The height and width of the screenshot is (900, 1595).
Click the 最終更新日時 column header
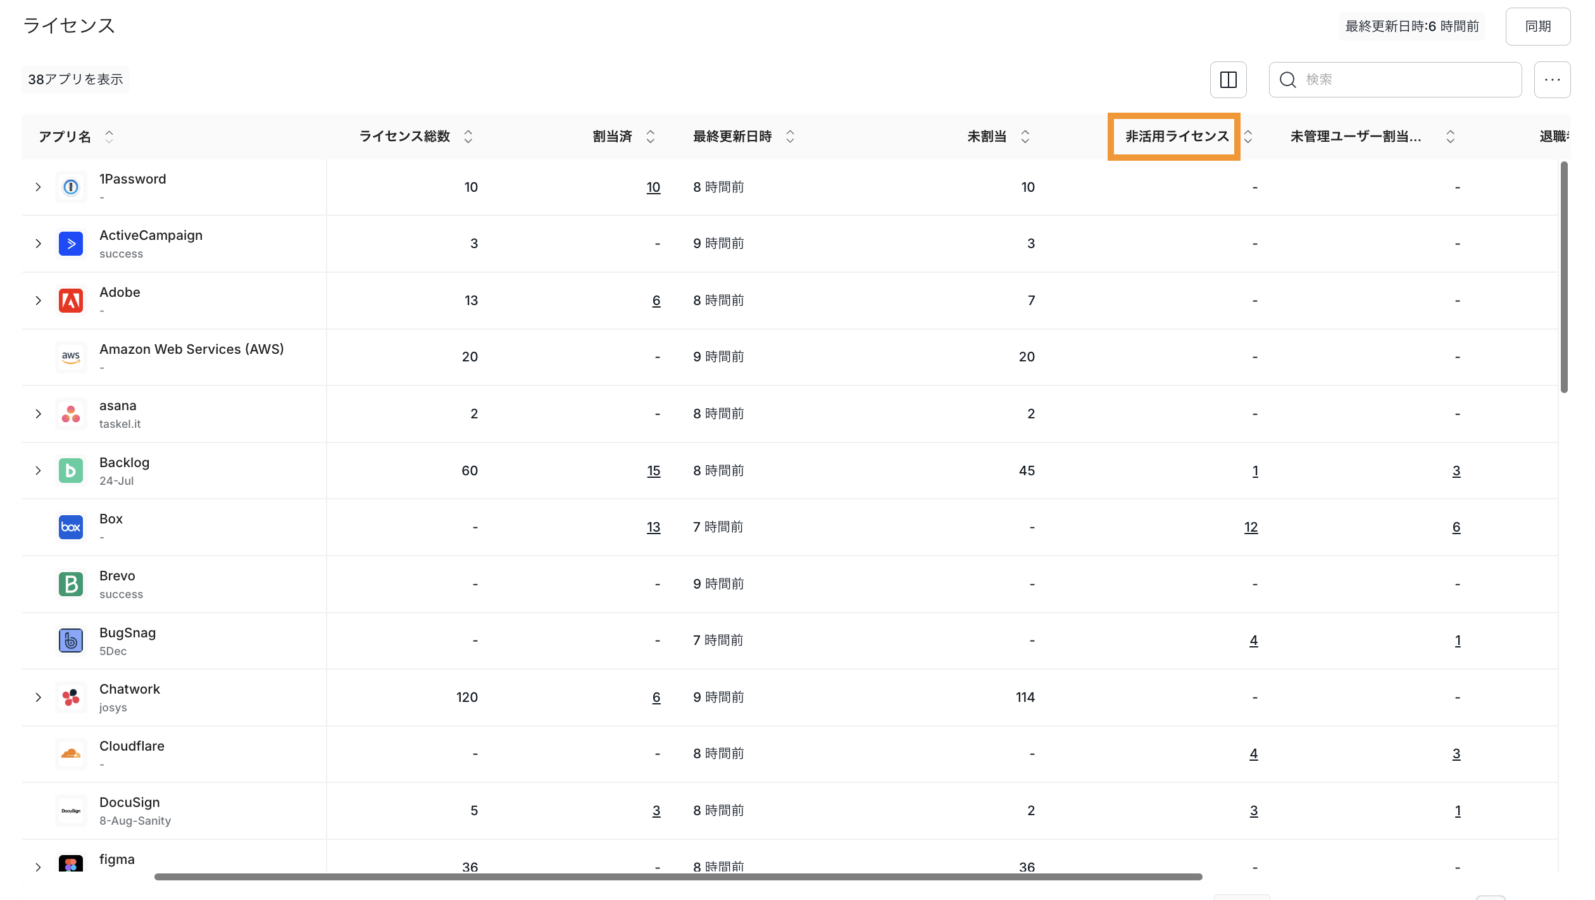pos(732,137)
